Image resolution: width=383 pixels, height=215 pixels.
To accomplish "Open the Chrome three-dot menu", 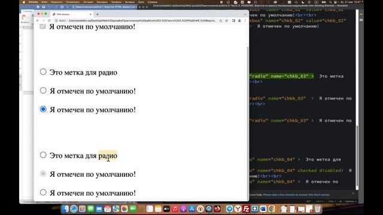I will tap(245, 21).
